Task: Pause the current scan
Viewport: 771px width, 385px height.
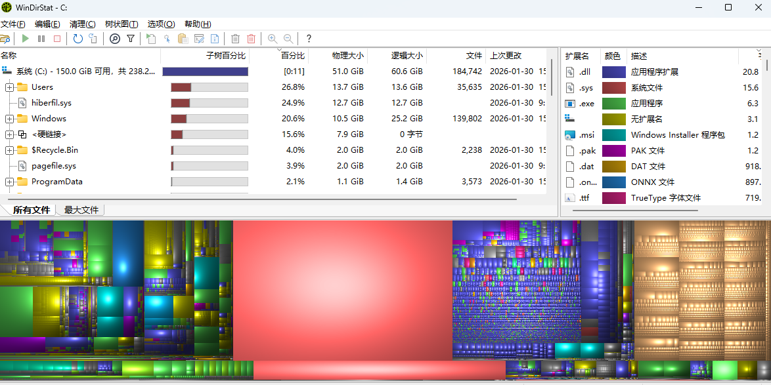Action: (x=41, y=39)
